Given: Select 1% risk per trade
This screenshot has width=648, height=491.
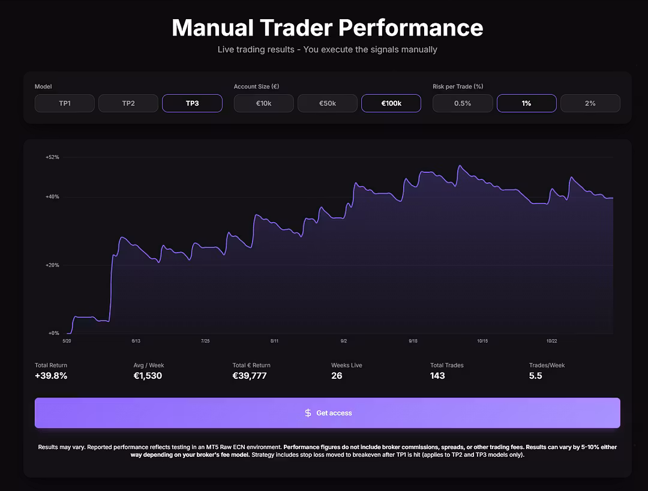Looking at the screenshot, I should coord(526,103).
